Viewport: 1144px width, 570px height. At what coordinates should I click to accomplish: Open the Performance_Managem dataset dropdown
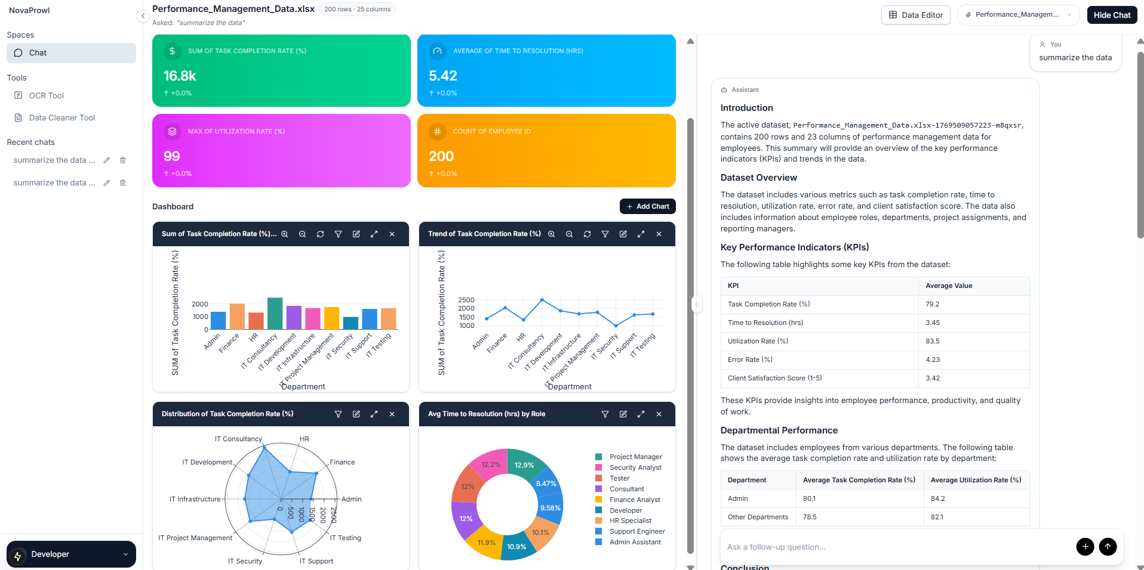[1018, 14]
